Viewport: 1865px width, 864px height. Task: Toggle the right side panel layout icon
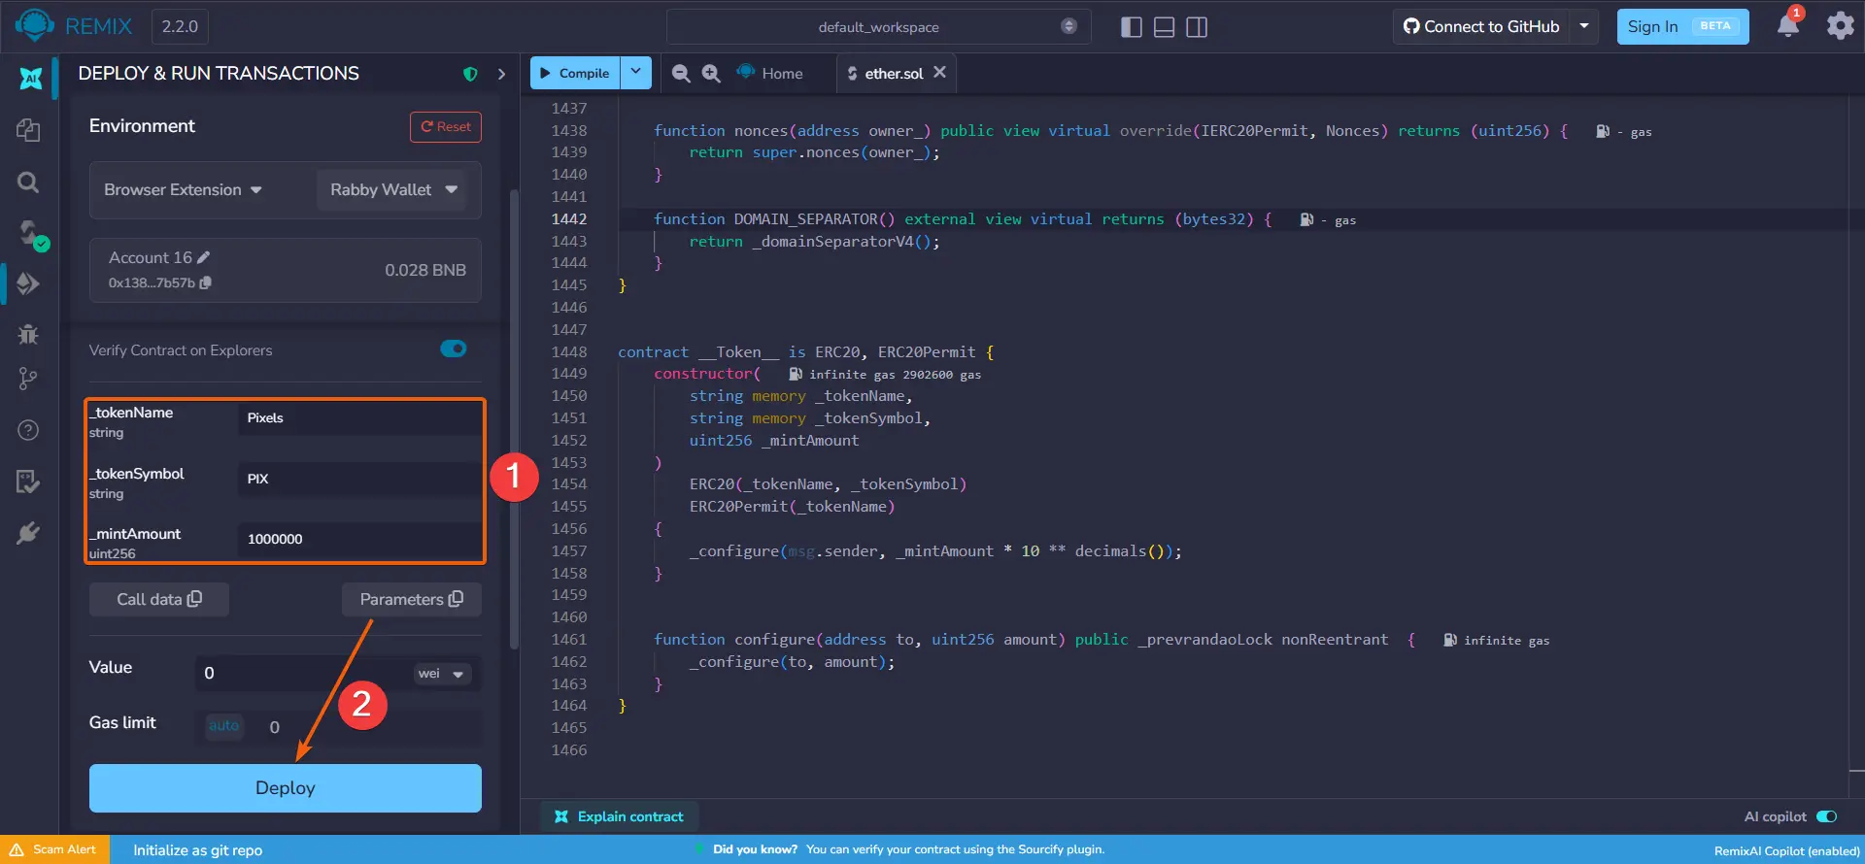click(x=1197, y=27)
